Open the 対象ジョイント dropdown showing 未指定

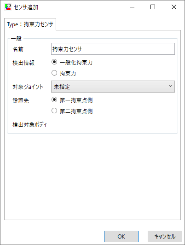(113, 87)
